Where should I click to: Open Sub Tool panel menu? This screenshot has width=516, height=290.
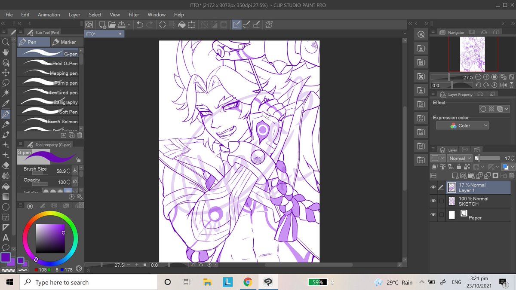[x=21, y=32]
